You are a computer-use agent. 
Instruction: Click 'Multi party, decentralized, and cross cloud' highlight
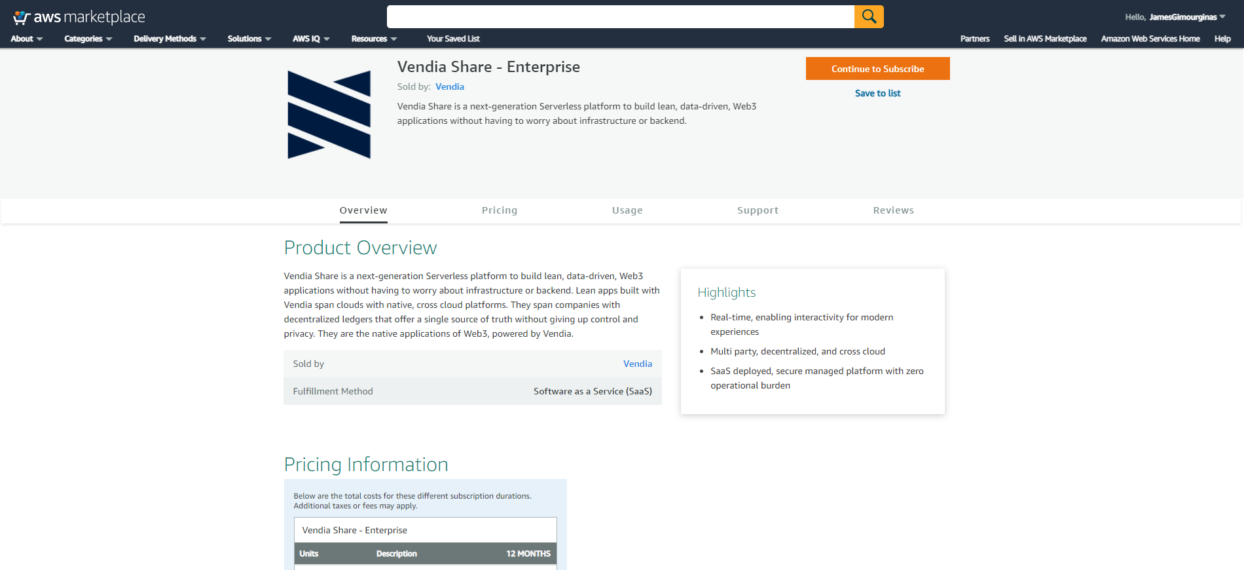point(797,351)
